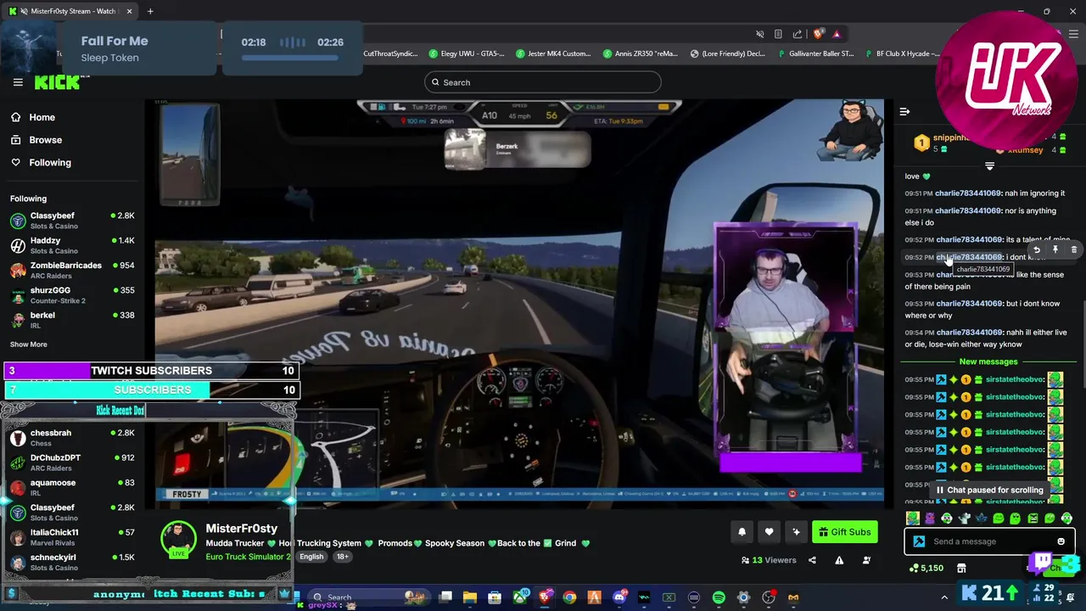Delete the hovered chat message trash icon

pos(1074,249)
